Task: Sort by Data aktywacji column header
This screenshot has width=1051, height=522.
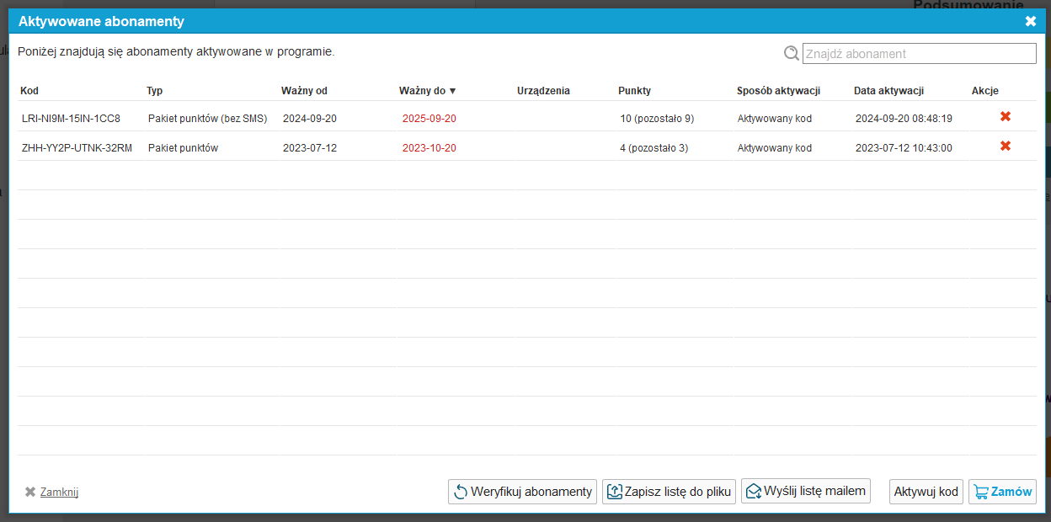Action: tap(888, 91)
